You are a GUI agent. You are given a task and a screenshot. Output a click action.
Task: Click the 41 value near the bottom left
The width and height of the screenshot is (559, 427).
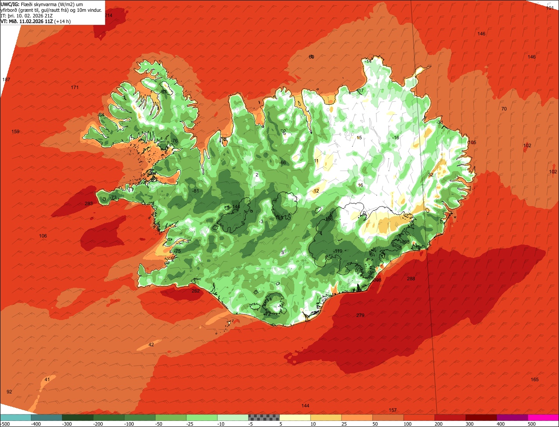pyautogui.click(x=47, y=379)
